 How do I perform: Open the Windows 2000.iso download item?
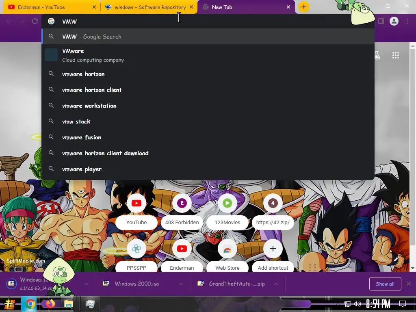point(136,284)
